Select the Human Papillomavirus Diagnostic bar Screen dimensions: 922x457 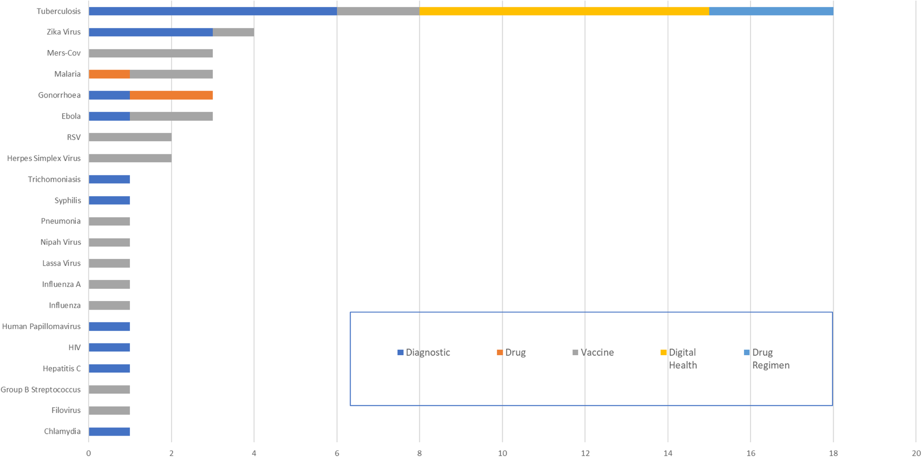click(x=109, y=326)
